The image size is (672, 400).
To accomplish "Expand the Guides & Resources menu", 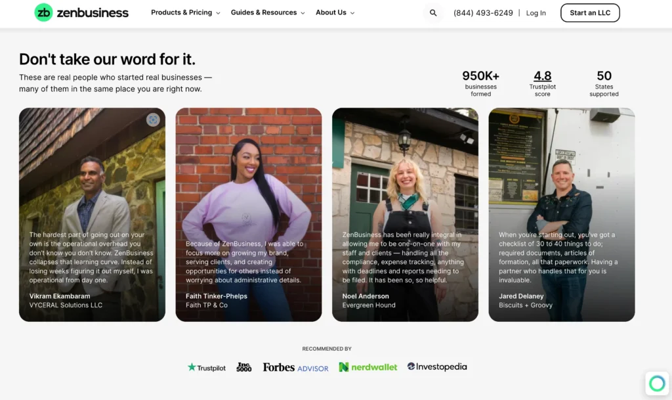I will pyautogui.click(x=268, y=13).
